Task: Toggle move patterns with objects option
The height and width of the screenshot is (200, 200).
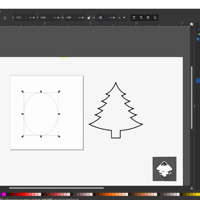Action: [x=155, y=18]
